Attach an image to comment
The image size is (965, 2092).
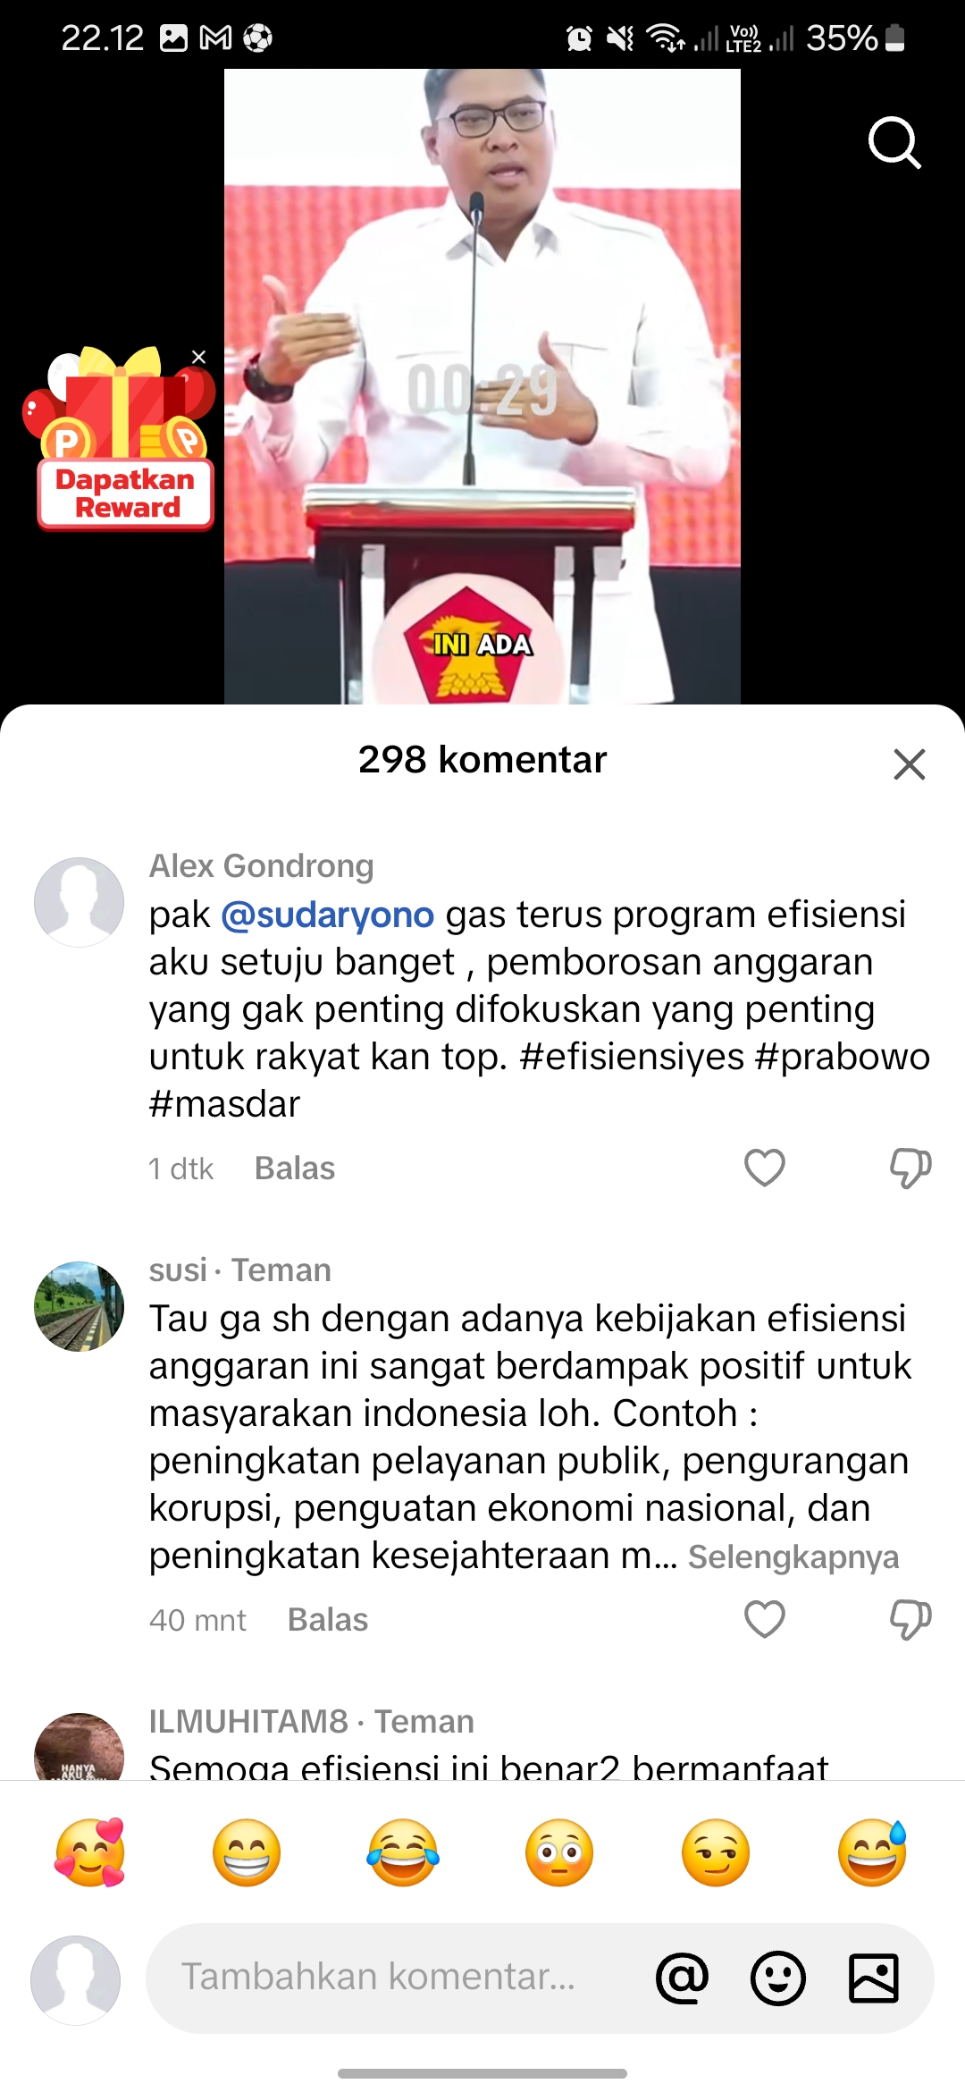(x=874, y=1978)
